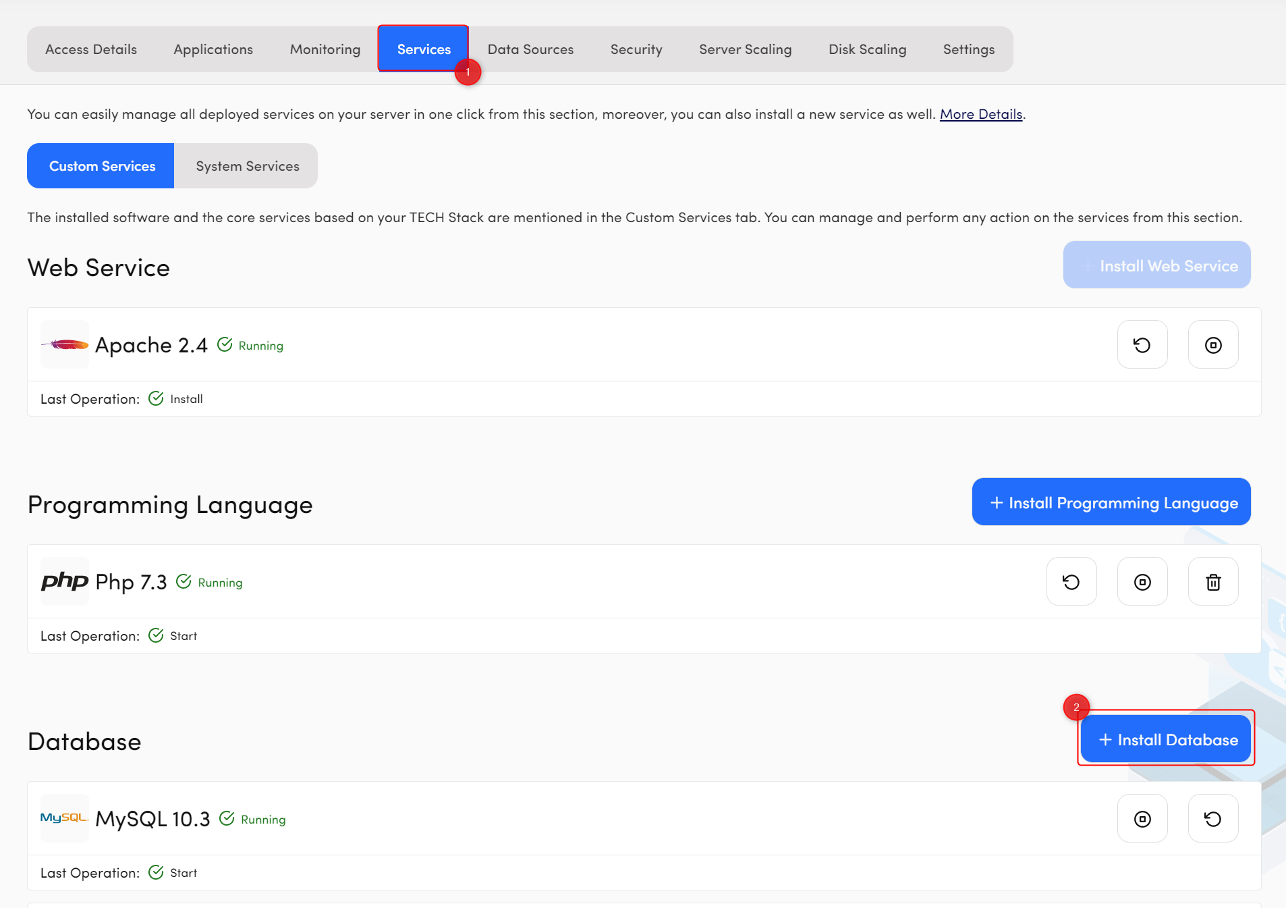This screenshot has height=908, width=1286.
Task: Stop the Php 7.3 service
Action: click(1142, 582)
